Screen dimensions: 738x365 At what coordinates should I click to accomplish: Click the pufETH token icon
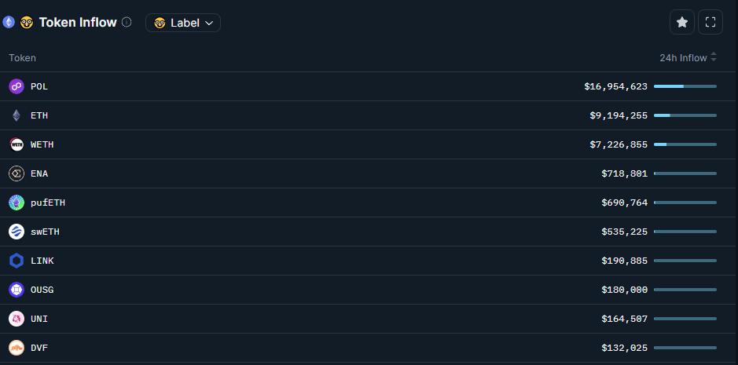point(17,203)
